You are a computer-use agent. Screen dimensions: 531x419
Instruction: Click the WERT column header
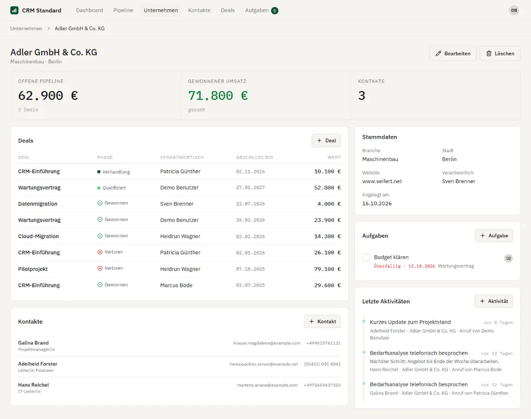point(334,158)
